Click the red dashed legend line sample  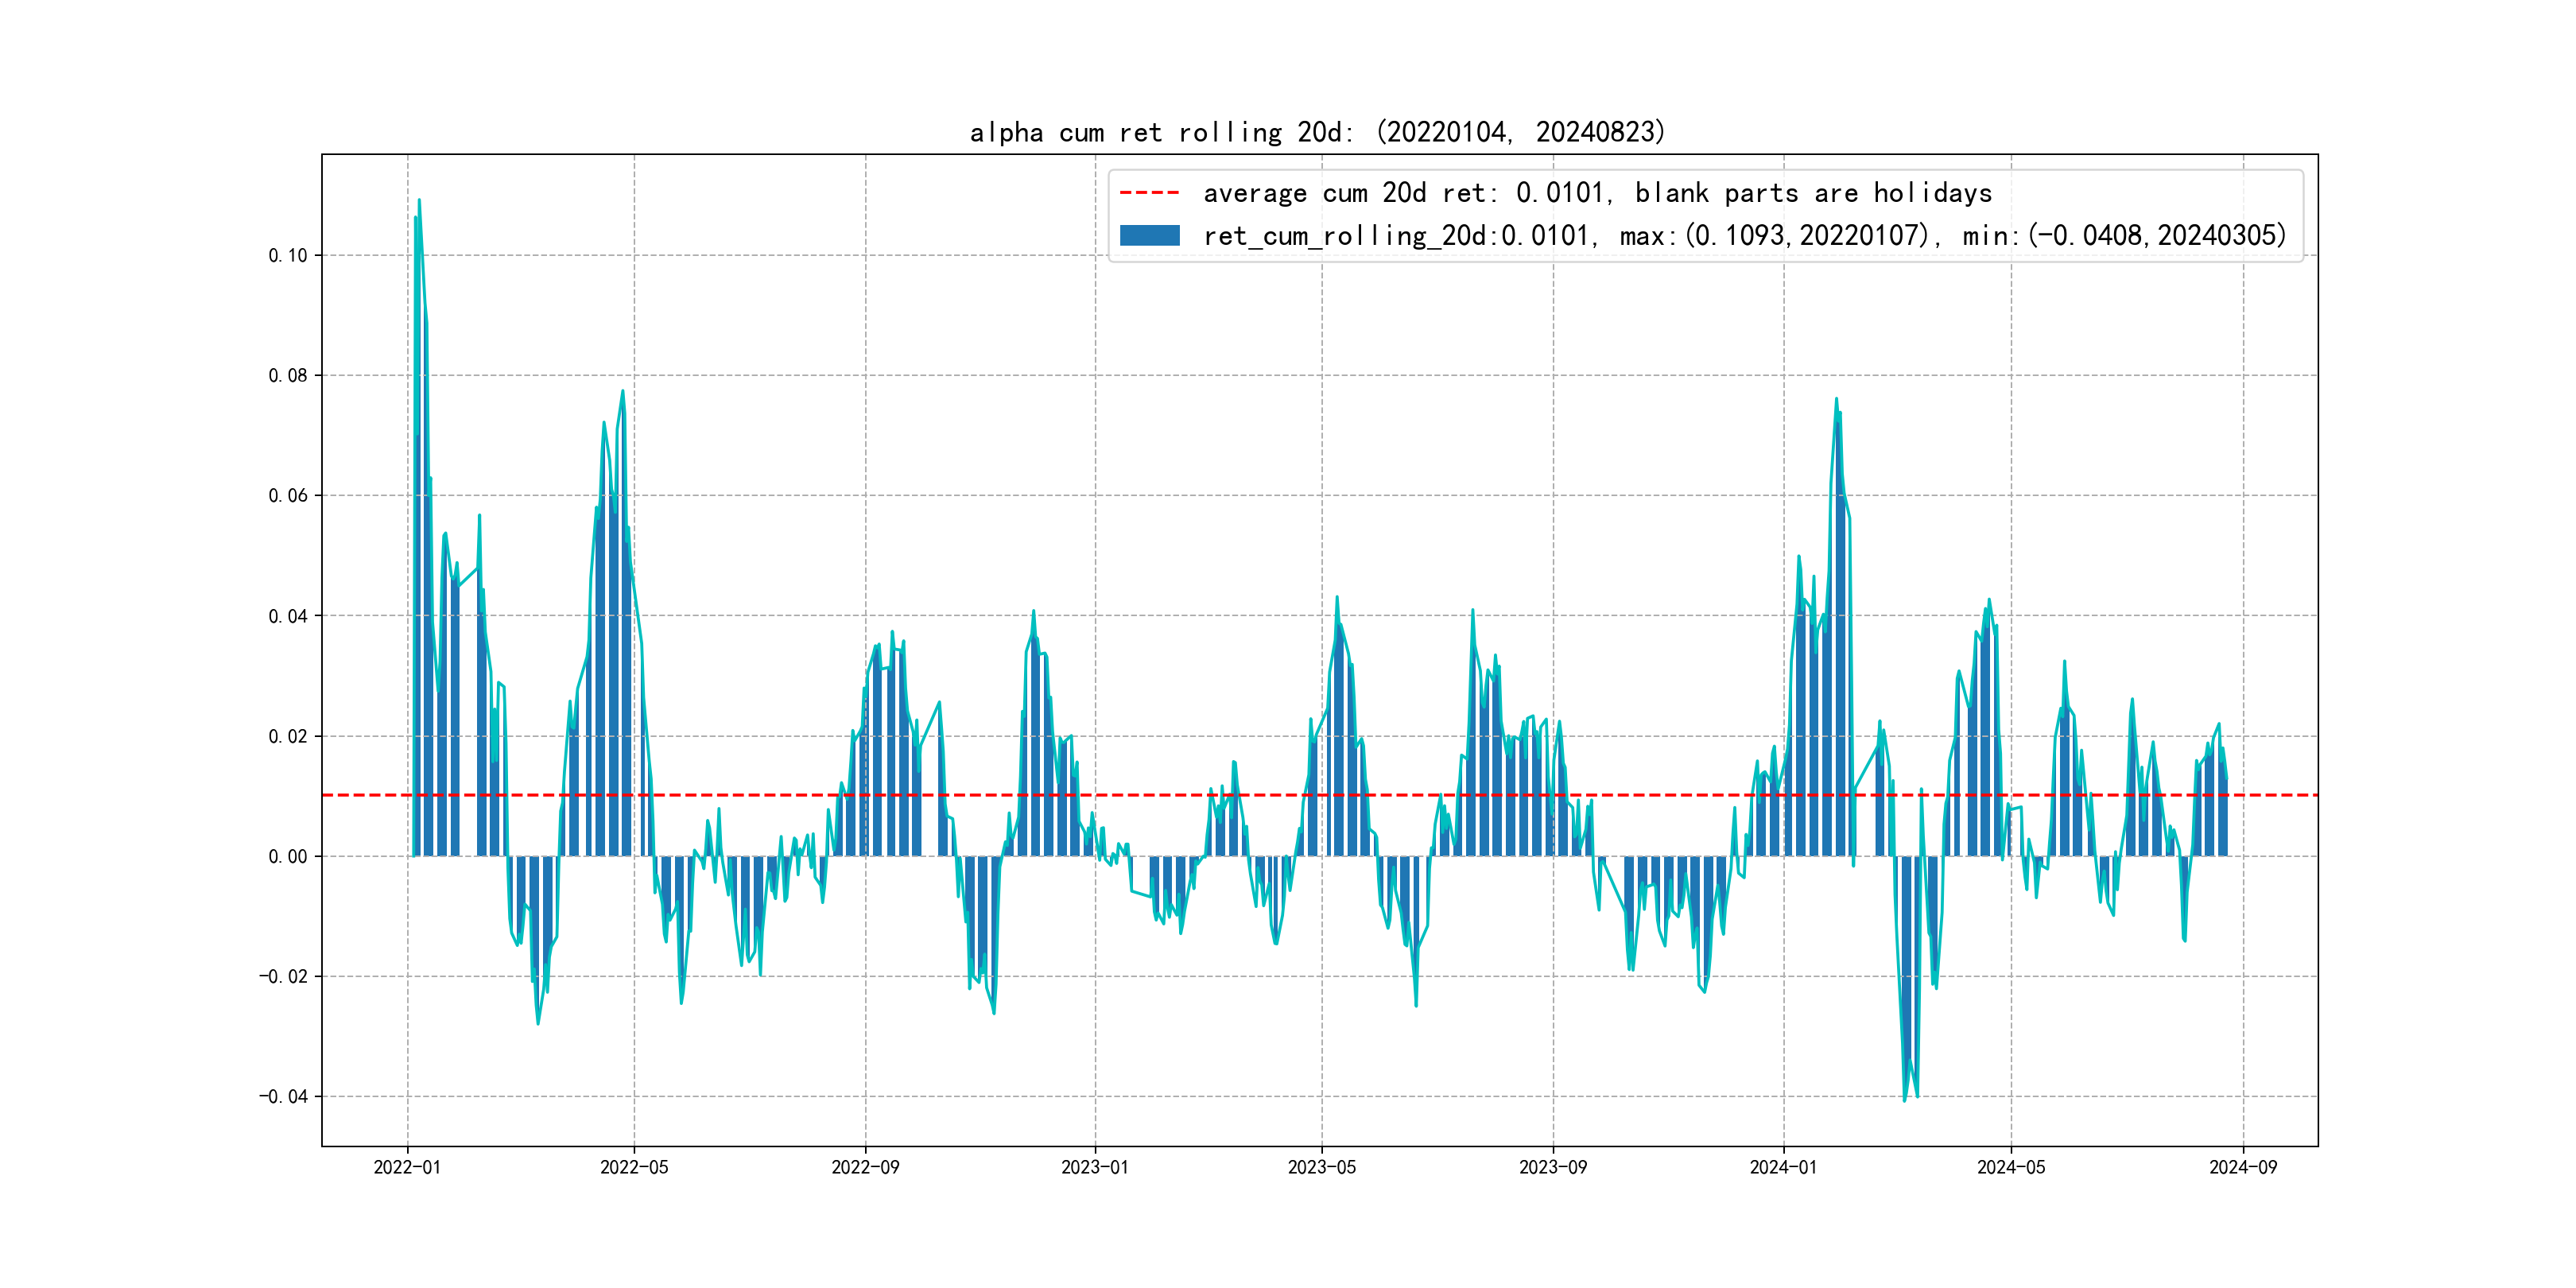coord(1149,193)
